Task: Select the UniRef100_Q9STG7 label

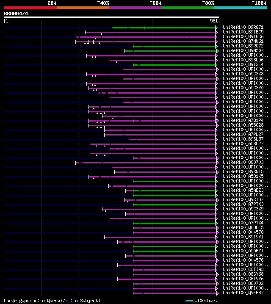Action: pyautogui.click(x=243, y=199)
